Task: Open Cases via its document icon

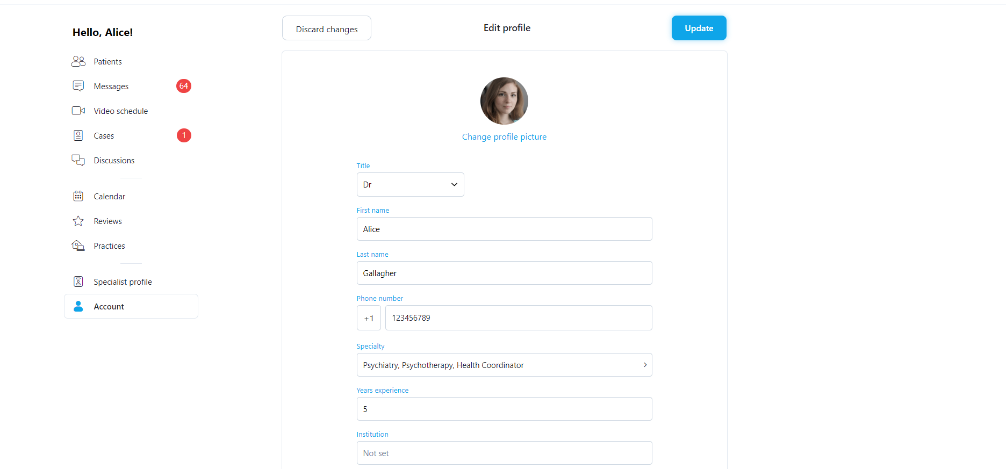Action: point(78,135)
